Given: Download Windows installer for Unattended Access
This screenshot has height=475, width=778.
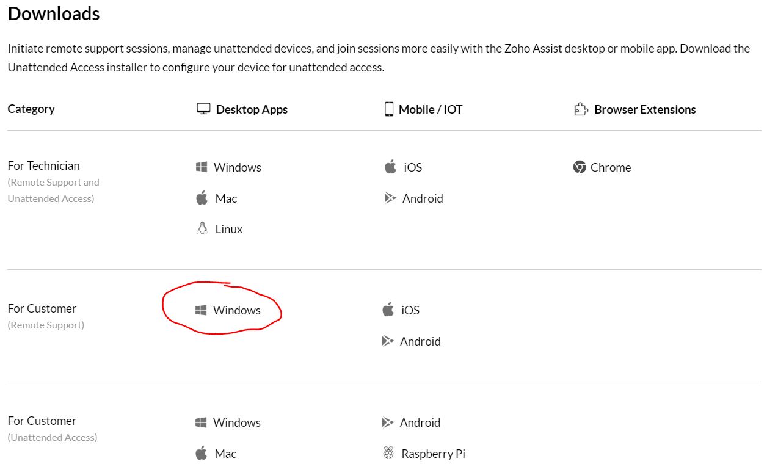Looking at the screenshot, I should click(236, 422).
